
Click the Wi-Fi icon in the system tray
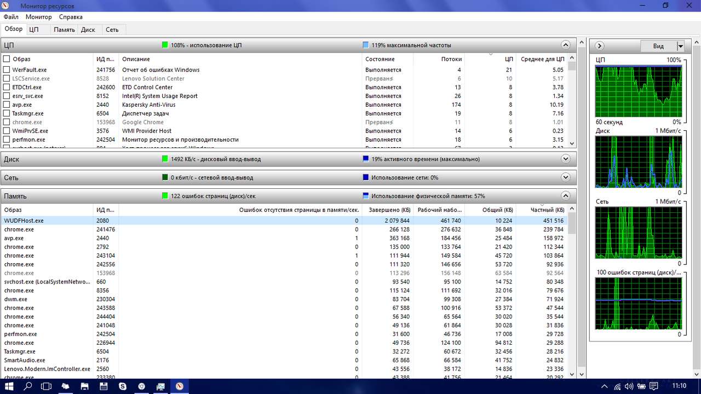[x=617, y=386]
